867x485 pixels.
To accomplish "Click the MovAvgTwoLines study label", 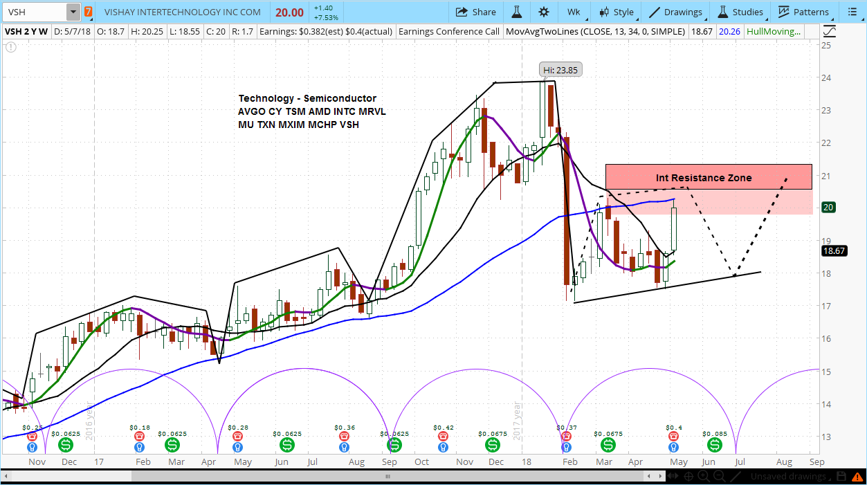I will click(x=596, y=31).
